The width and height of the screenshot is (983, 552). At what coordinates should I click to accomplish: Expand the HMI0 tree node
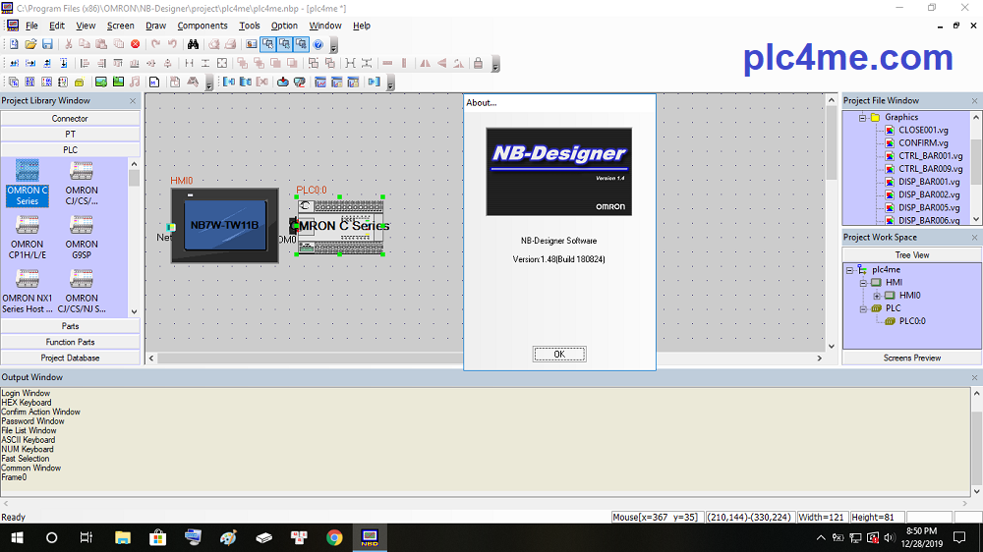877,295
